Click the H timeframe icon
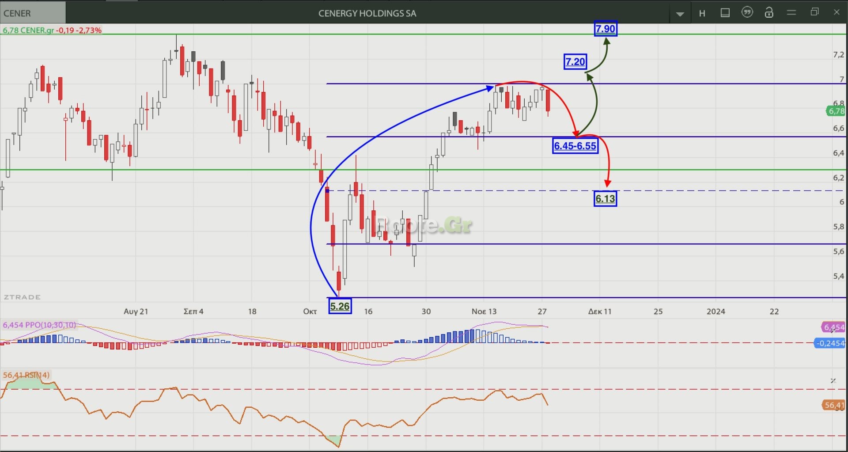This screenshot has height=452, width=848. [x=702, y=13]
